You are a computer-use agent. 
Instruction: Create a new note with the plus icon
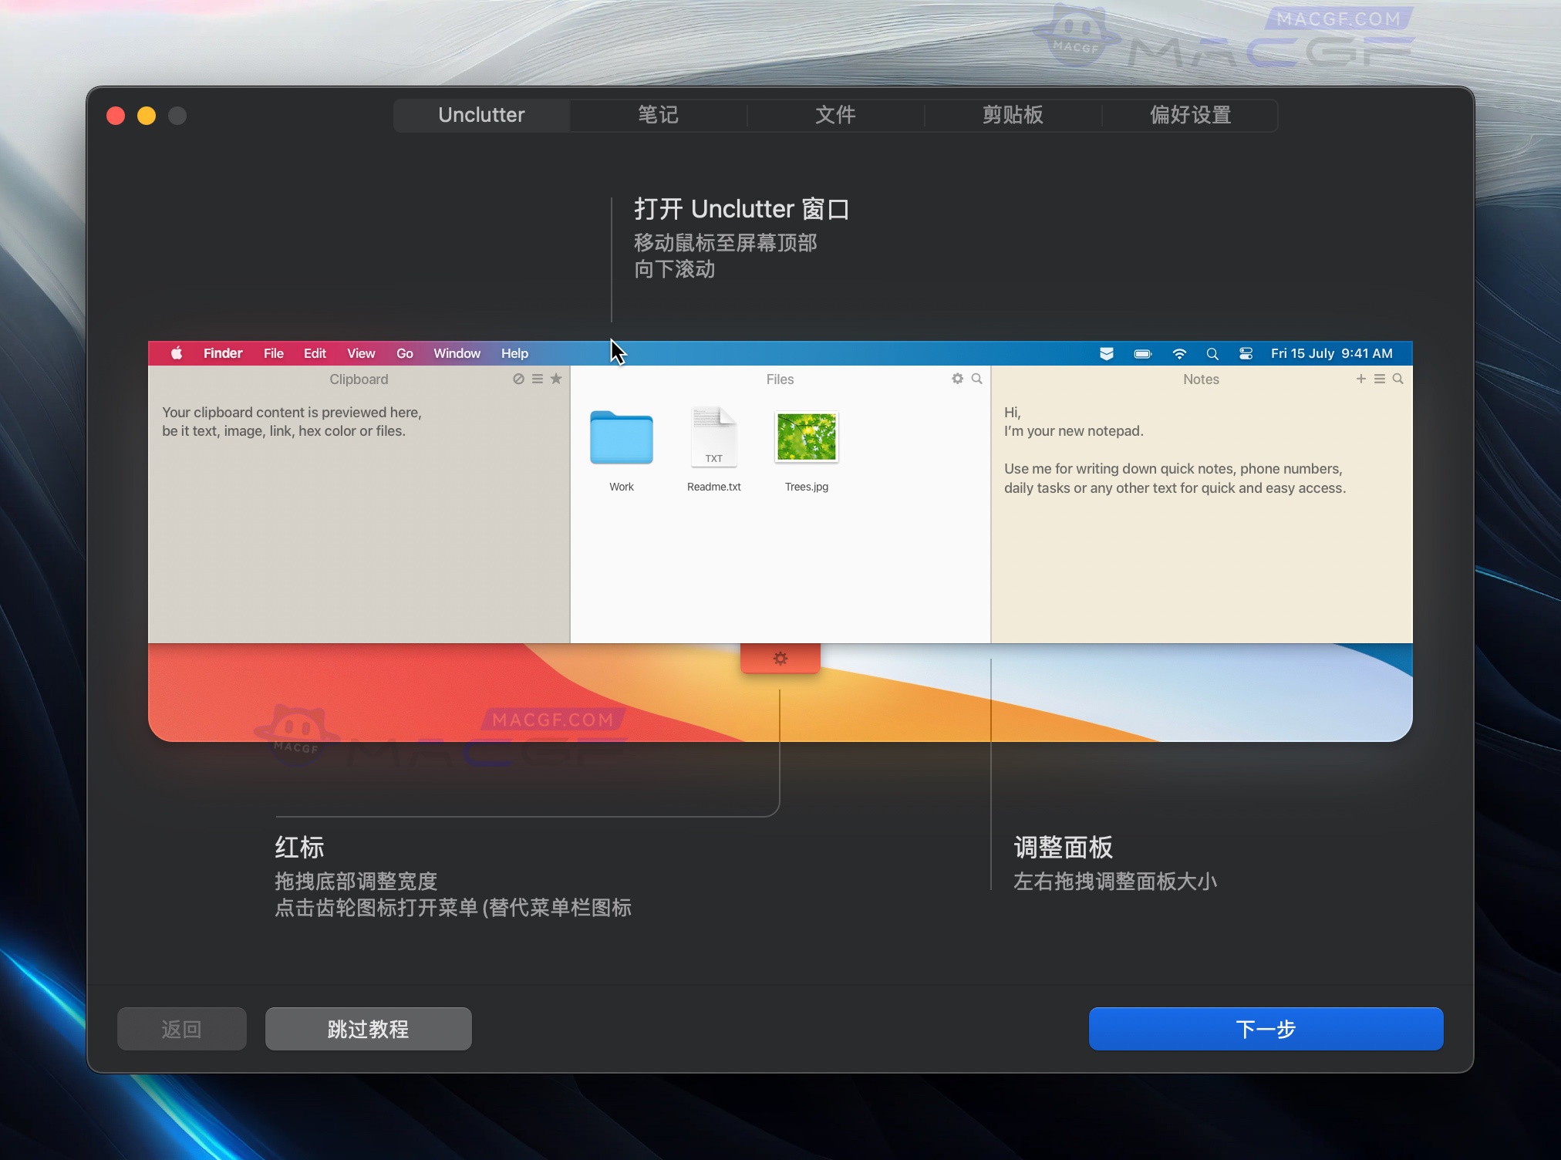1360,379
